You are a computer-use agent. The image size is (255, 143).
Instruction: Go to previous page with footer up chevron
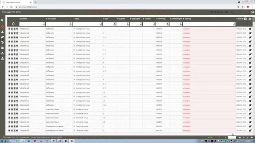pyautogui.click(x=243, y=137)
